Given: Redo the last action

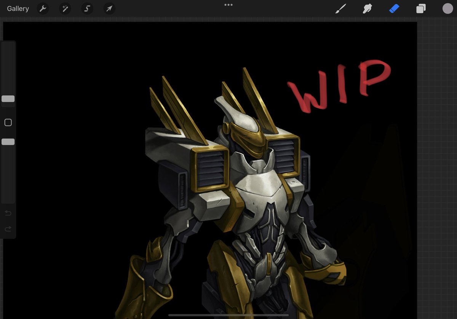Looking at the screenshot, I should tap(8, 229).
